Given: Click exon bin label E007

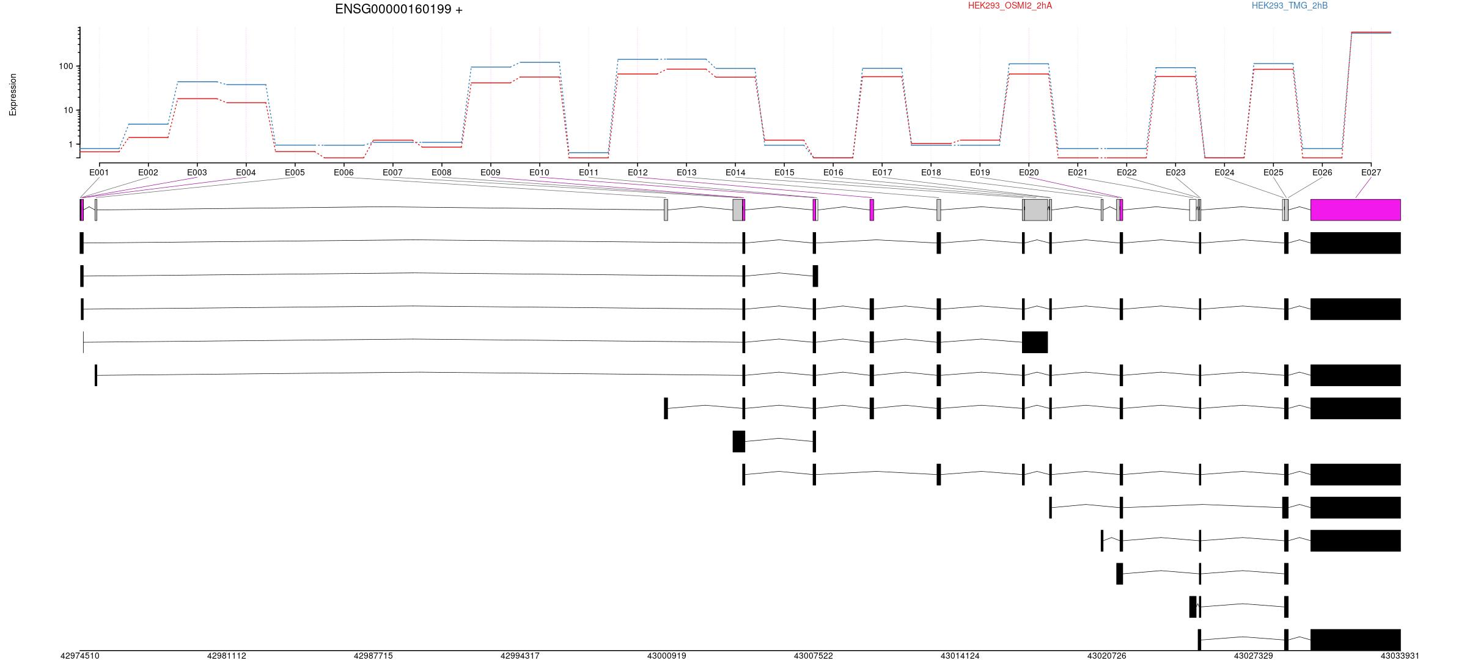Looking at the screenshot, I should 392,172.
